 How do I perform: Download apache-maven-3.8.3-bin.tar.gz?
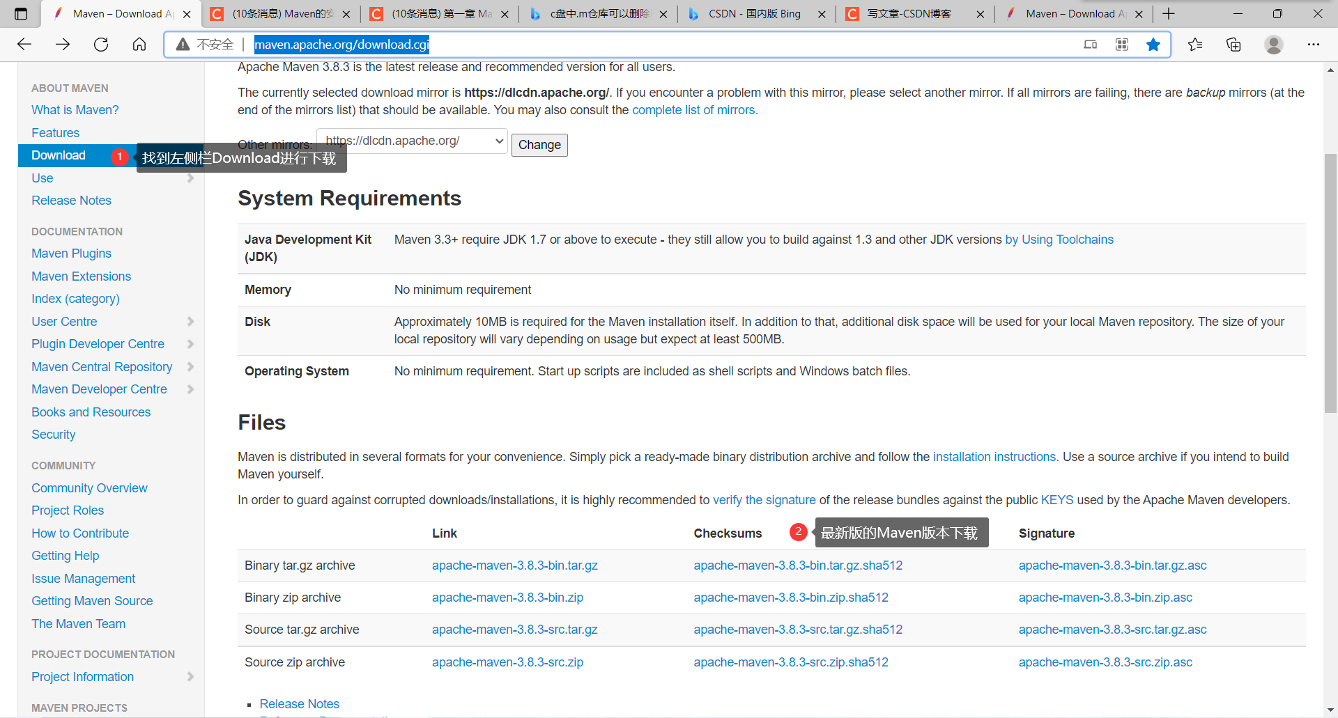(515, 565)
